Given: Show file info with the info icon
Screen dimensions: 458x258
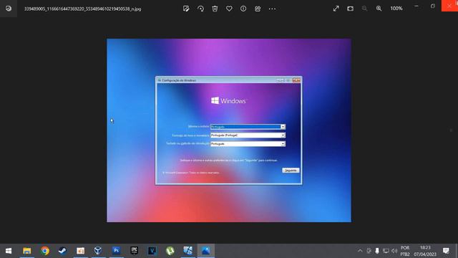Looking at the screenshot, I should tap(243, 9).
